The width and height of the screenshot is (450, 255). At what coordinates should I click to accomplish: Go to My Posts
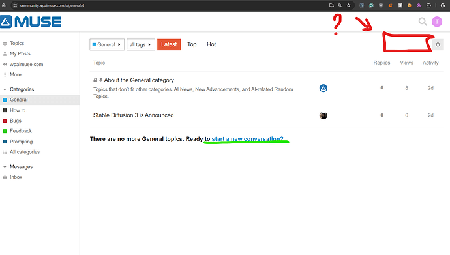[x=20, y=53]
